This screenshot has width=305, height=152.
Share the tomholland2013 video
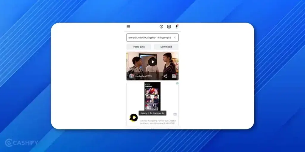[x=165, y=76]
